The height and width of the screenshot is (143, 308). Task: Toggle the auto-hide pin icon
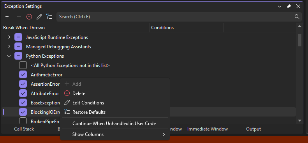289,6
